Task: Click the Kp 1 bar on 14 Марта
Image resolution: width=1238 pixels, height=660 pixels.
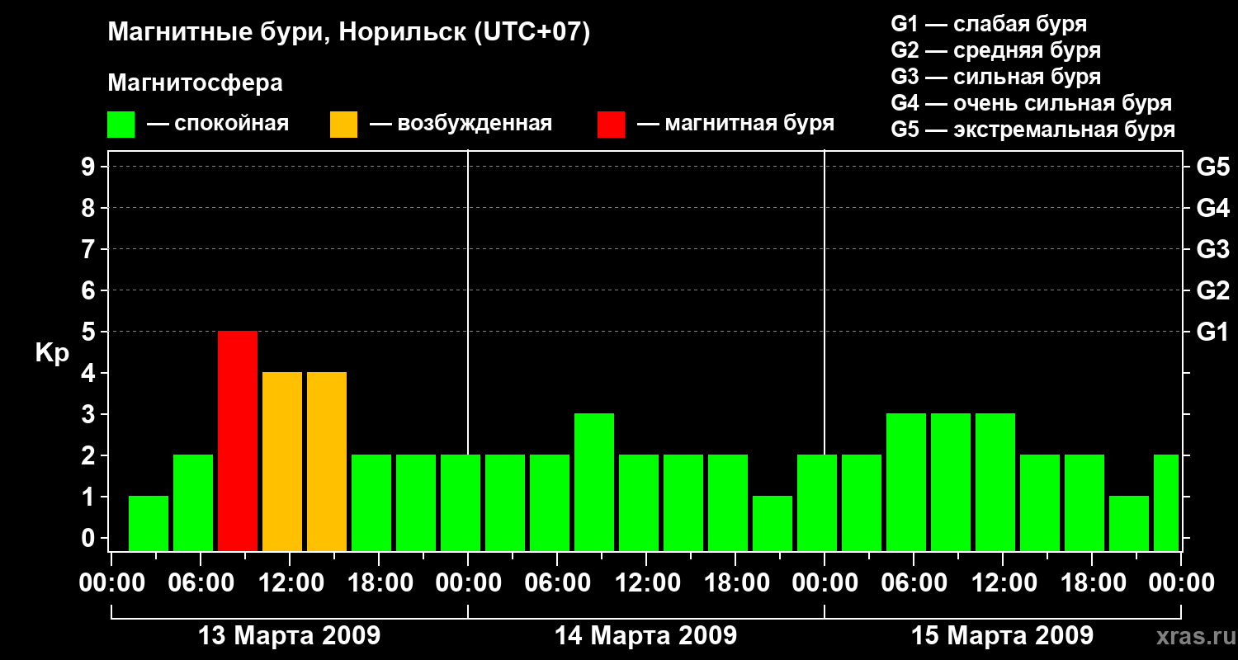Action: [x=773, y=523]
